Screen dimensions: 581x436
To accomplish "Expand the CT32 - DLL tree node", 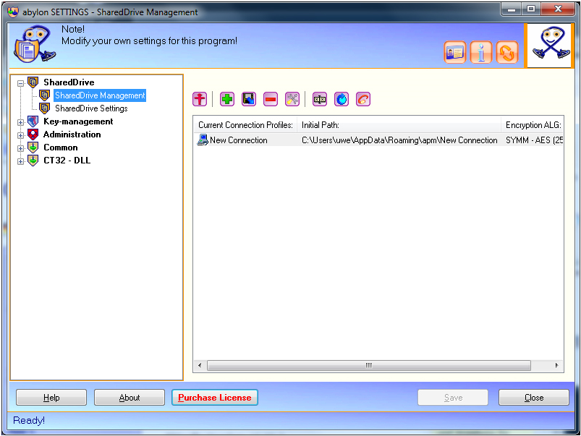I will (x=21, y=161).
